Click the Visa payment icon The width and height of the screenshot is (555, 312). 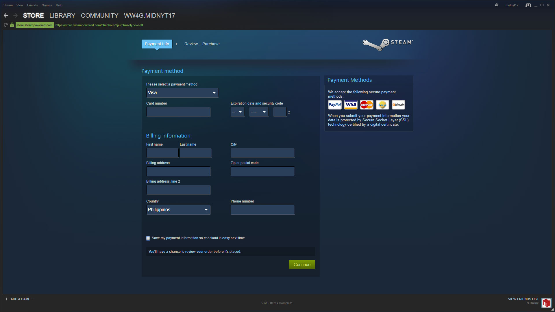[350, 105]
